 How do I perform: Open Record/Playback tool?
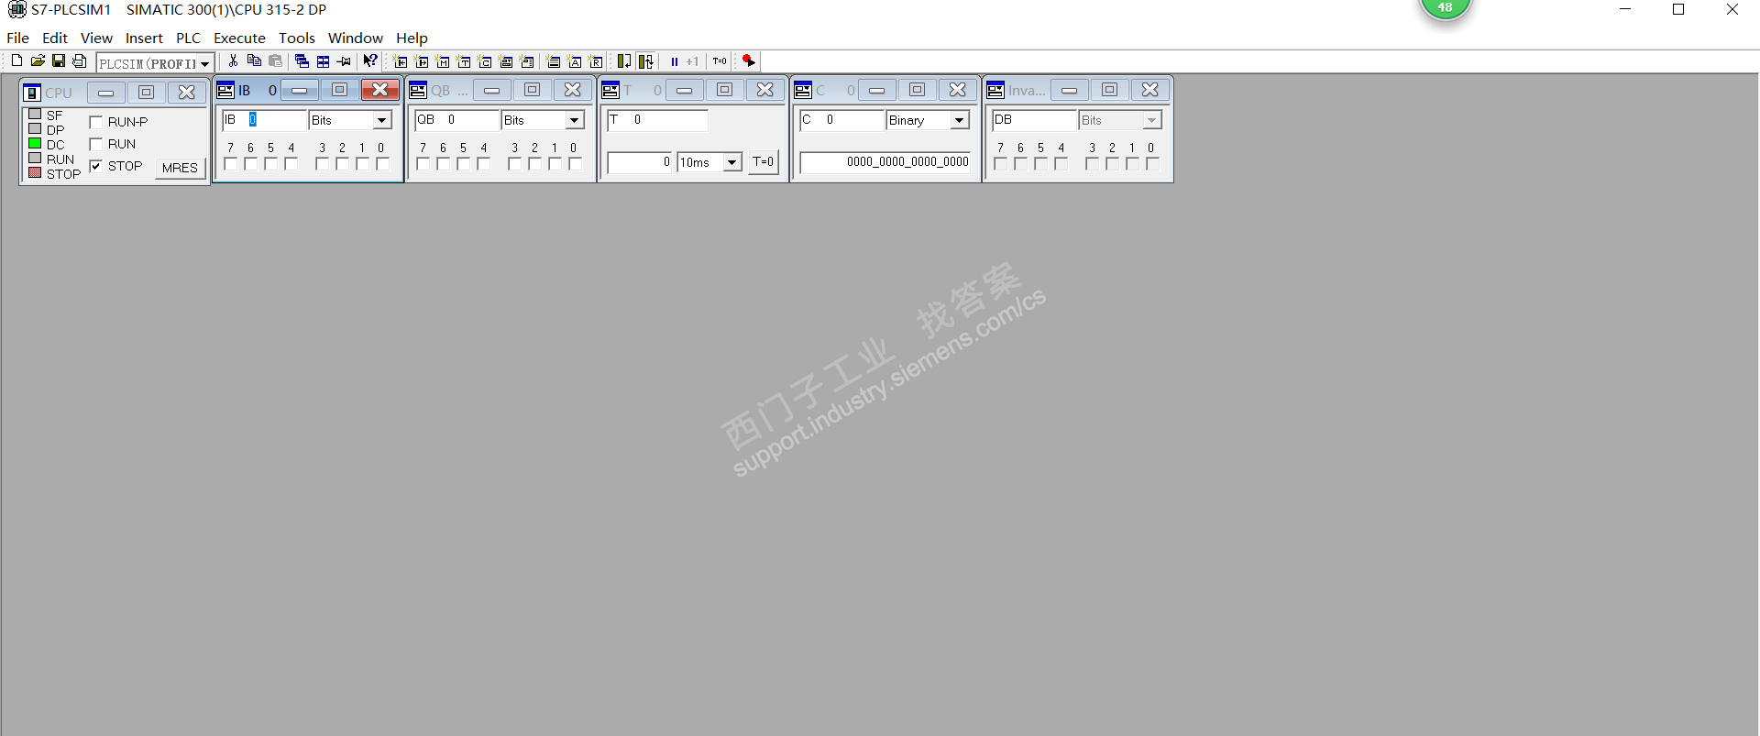coord(749,61)
